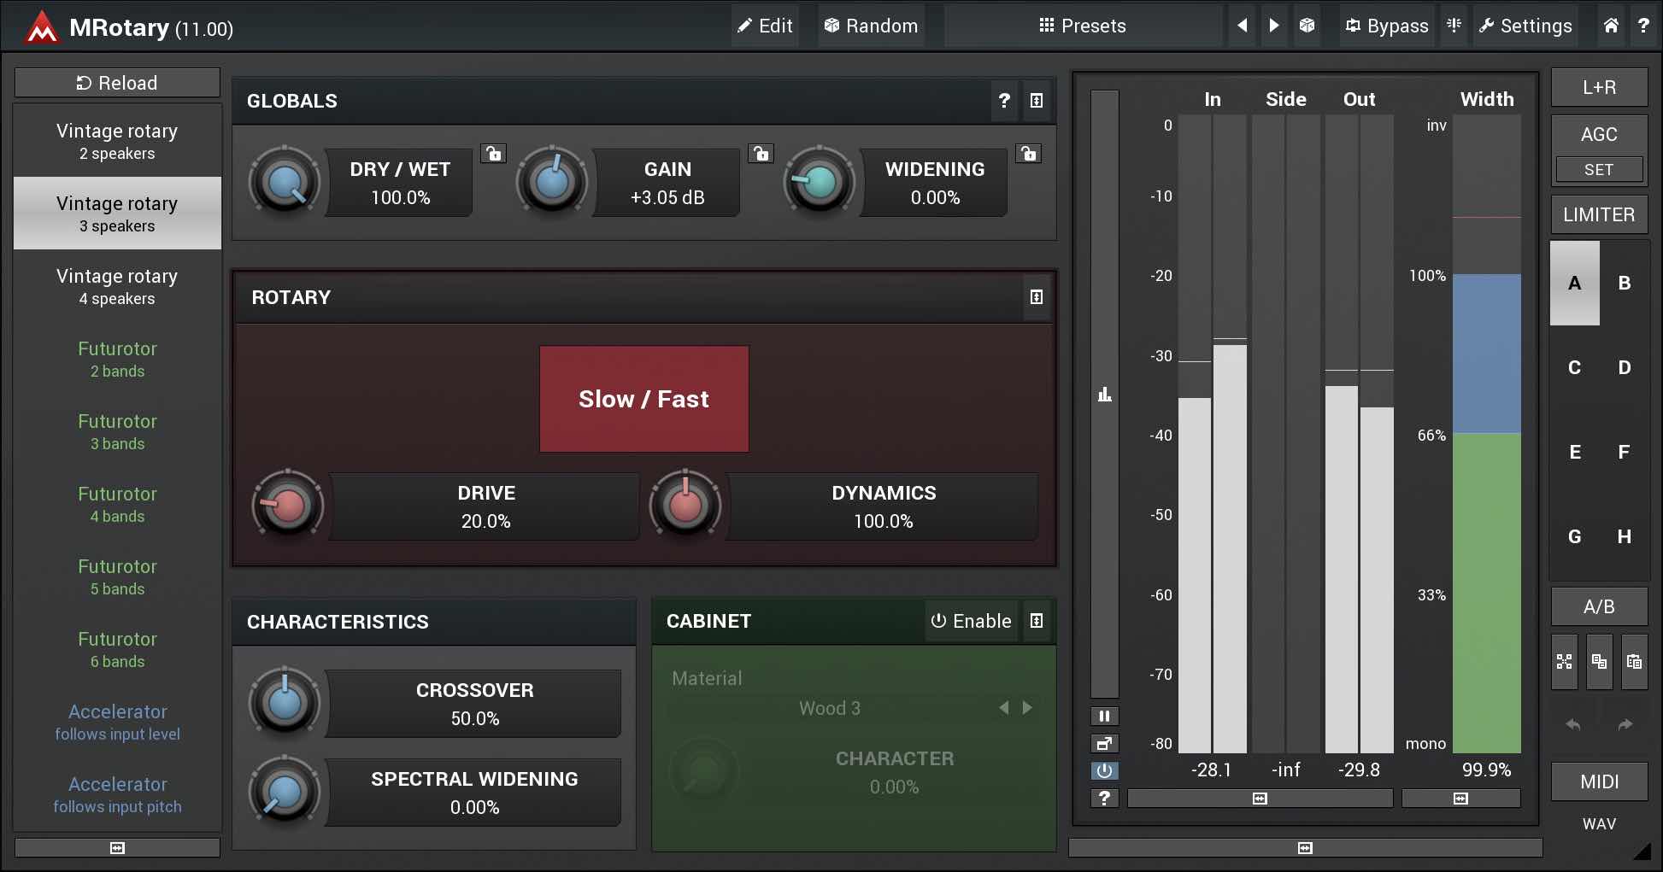This screenshot has width=1663, height=872.
Task: Click the undo arrow icon
Action: [1572, 724]
